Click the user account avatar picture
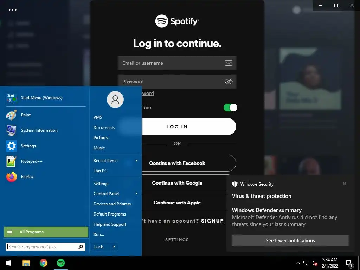This screenshot has height=270, width=360. click(x=115, y=99)
